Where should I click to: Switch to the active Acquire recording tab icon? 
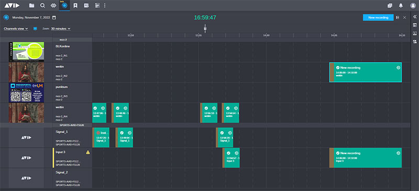pos(64,5)
